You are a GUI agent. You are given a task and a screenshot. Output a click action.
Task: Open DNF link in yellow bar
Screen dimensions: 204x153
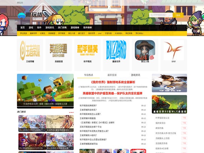[100, 33]
